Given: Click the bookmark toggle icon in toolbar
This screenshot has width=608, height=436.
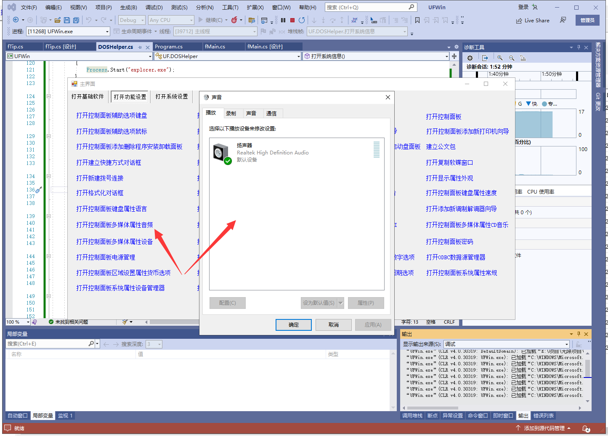Looking at the screenshot, I should point(417,20).
